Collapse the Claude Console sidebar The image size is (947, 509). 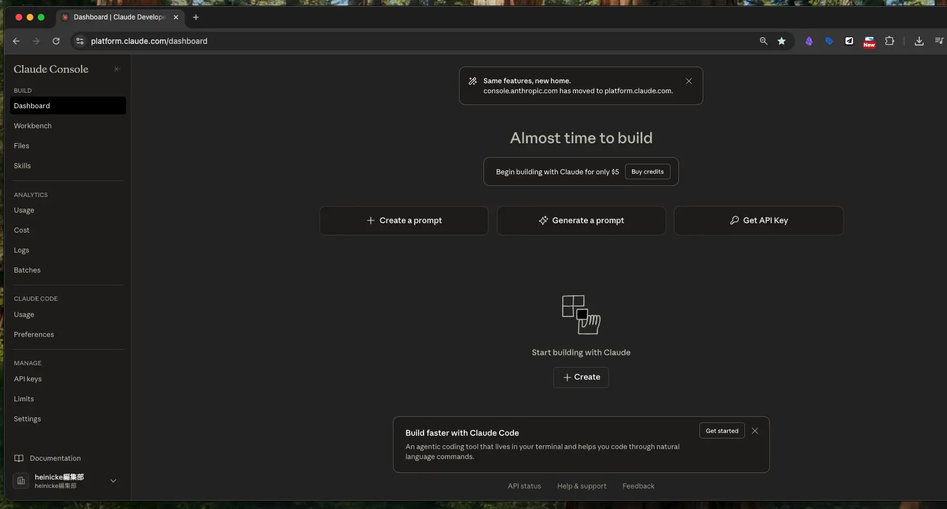117,69
